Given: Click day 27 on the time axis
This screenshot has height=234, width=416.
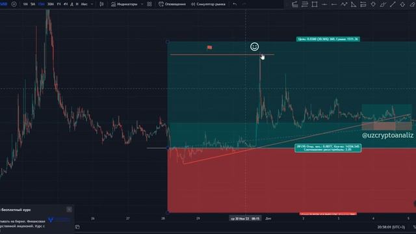Looking at the screenshot, I should [x=128, y=218].
